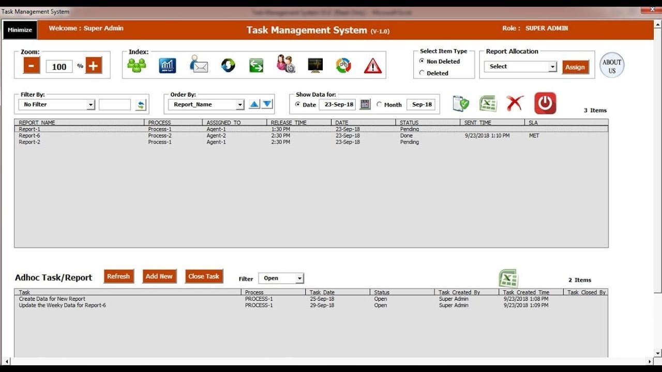Click the clipboard with green shield icon

(460, 103)
